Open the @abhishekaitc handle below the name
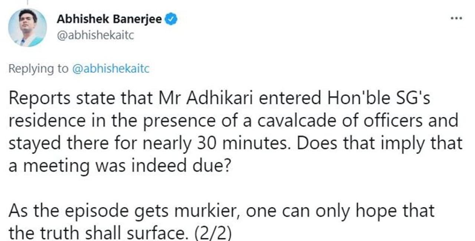 95,36
